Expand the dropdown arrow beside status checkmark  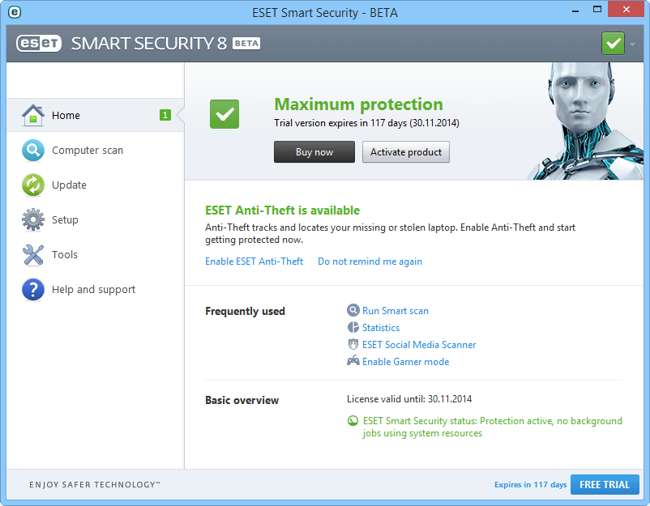[x=632, y=44]
